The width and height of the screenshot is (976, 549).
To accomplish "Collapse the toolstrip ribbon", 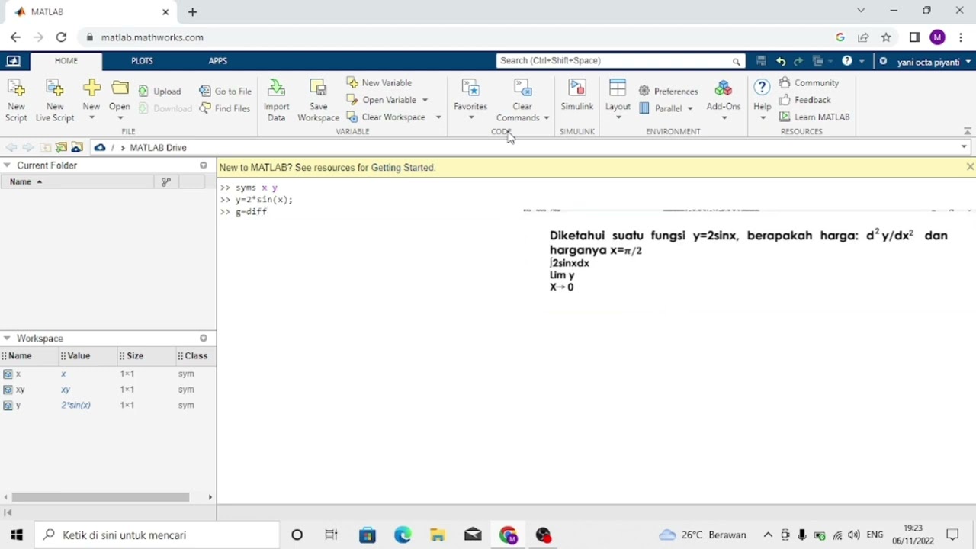I will (x=967, y=131).
